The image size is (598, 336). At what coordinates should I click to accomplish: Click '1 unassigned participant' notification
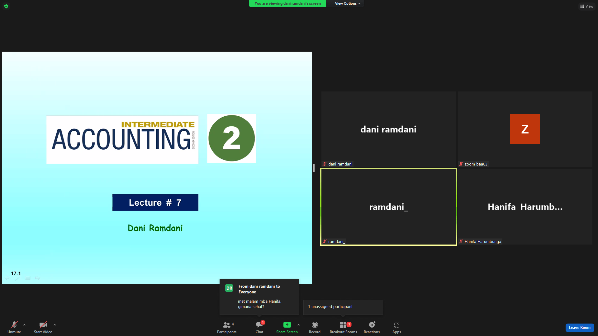click(343, 307)
